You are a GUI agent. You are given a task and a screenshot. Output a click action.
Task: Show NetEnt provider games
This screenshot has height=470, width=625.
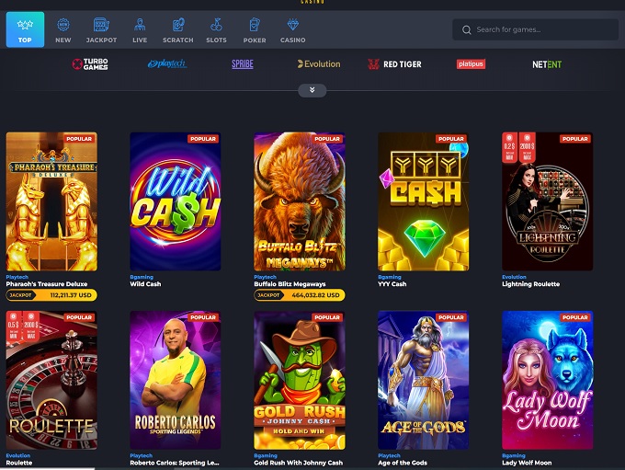click(547, 64)
